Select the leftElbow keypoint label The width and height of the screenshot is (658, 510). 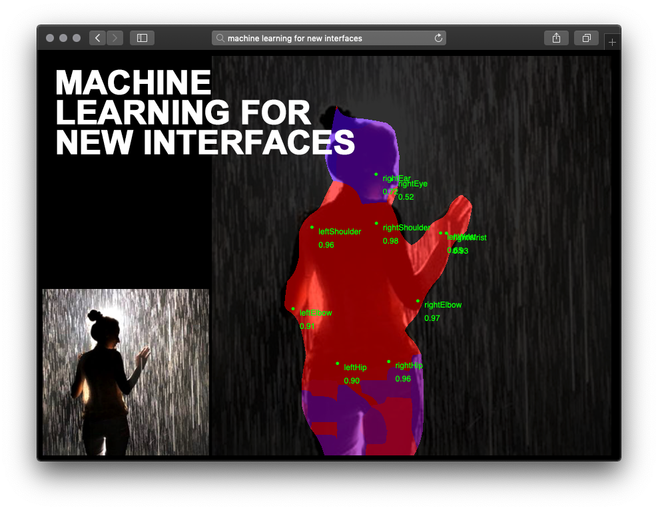coord(316,313)
